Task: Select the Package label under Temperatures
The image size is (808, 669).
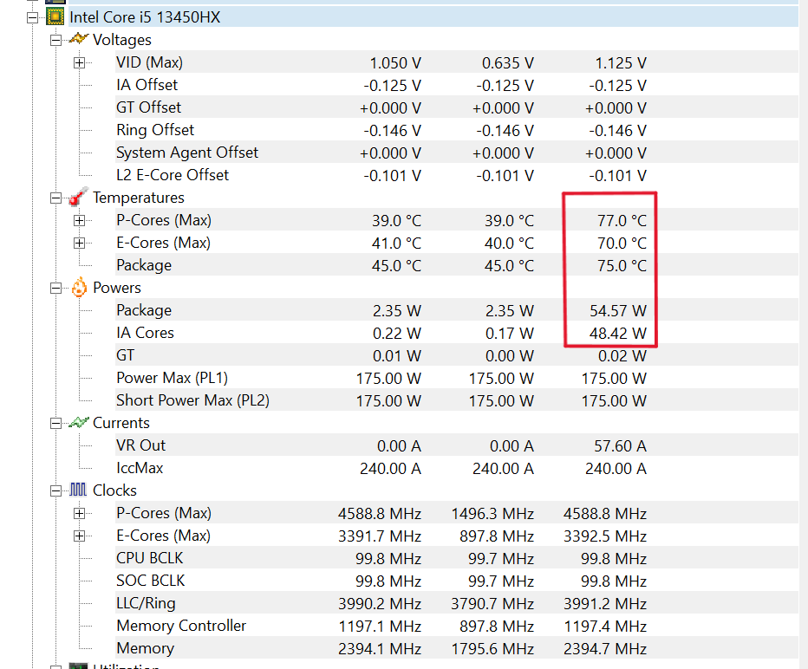Action: point(144,266)
